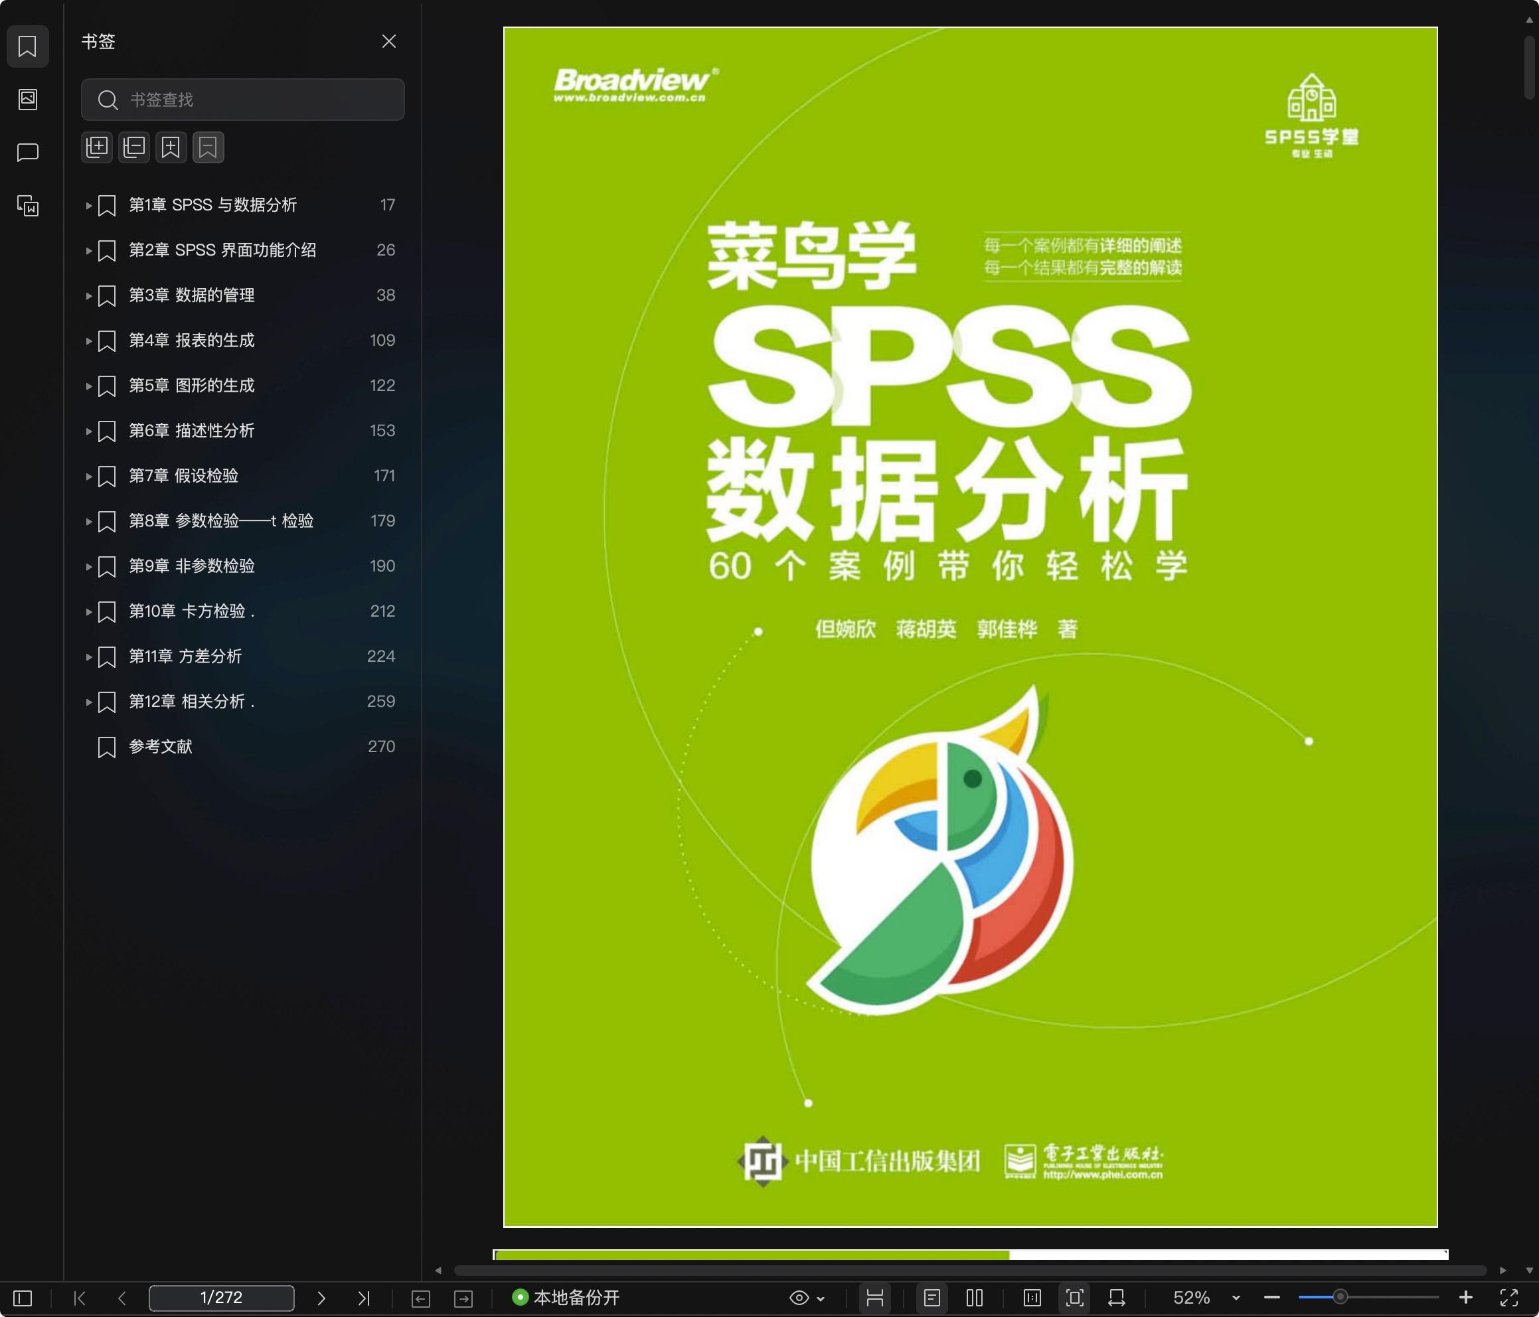Expand all bookmarks icon
This screenshot has height=1317, width=1539.
[98, 147]
